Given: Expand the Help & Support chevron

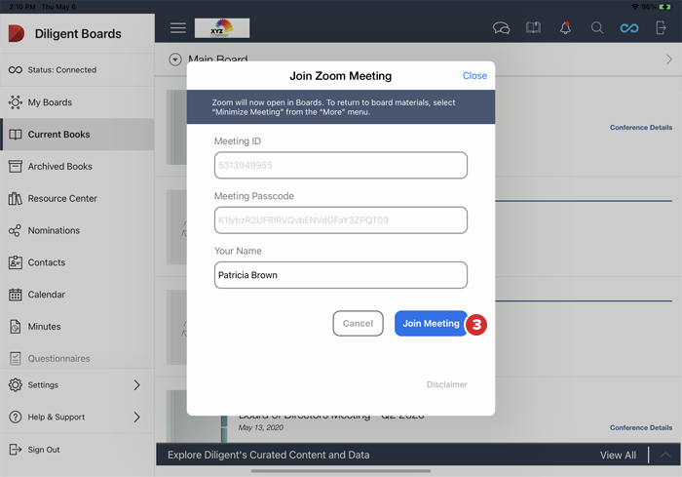Looking at the screenshot, I should (136, 417).
